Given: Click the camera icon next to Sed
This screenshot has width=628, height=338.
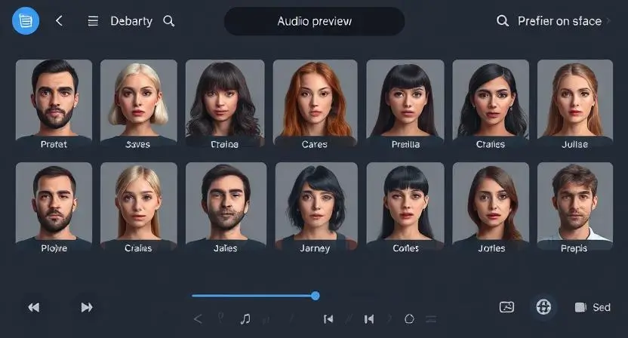Looking at the screenshot, I should click(580, 307).
